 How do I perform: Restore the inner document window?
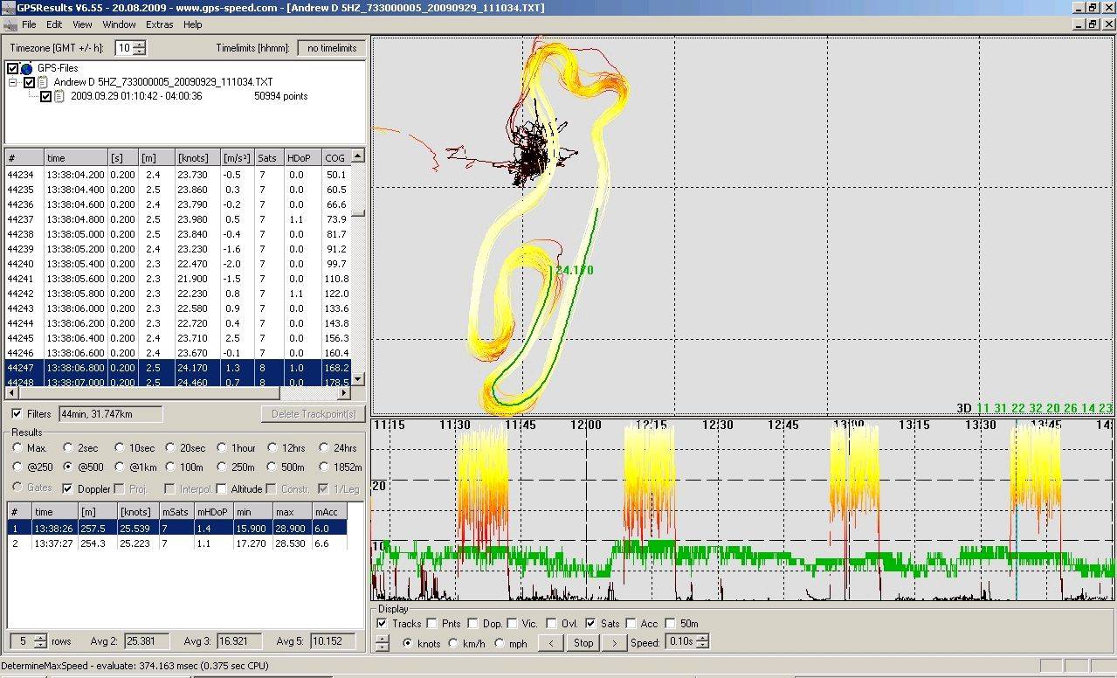coord(1092,24)
